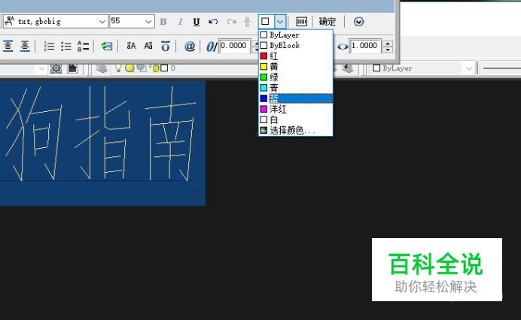Edit the width factor 1.0000 field
Image resolution: width=521 pixels, height=320 pixels.
[365, 46]
